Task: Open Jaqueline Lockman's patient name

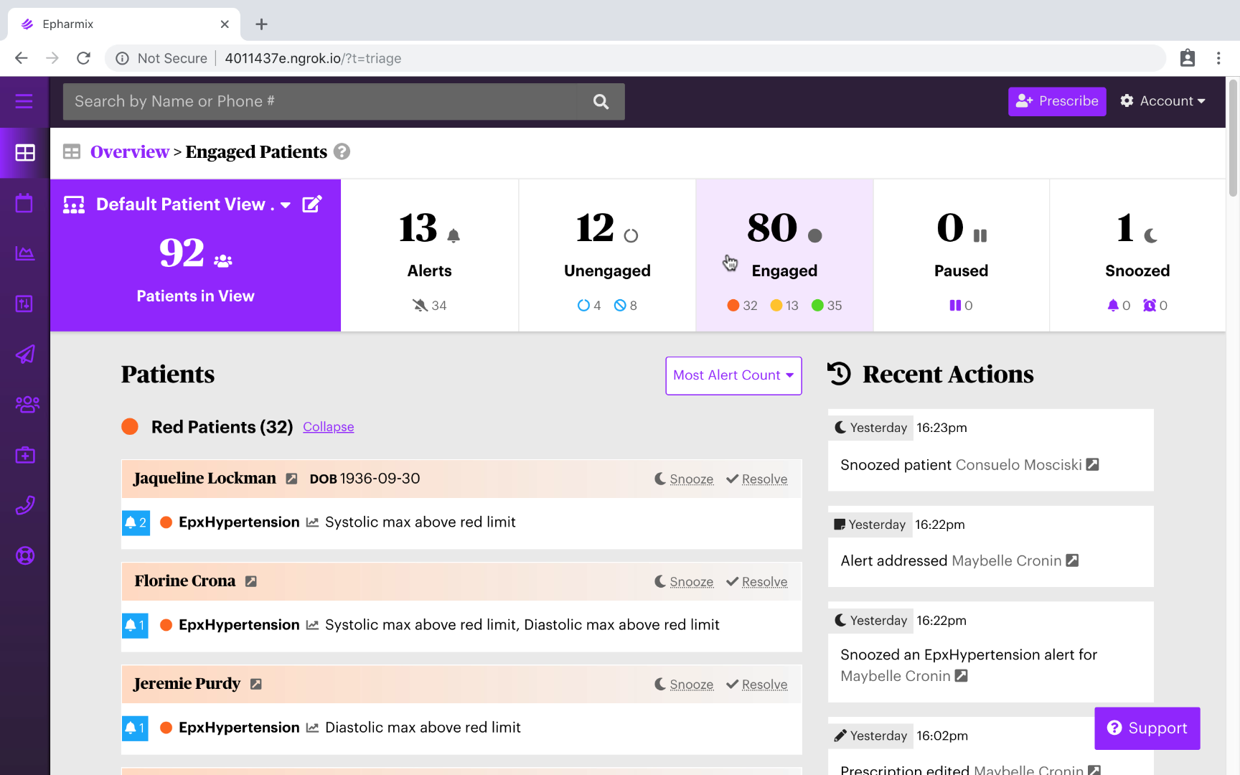Action: (x=205, y=478)
